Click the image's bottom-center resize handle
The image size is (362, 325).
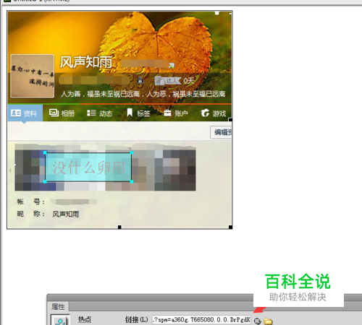pos(119,227)
